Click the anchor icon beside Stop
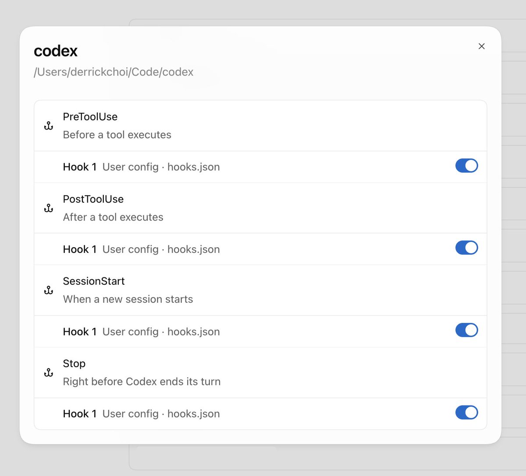This screenshot has height=476, width=526. (x=49, y=372)
